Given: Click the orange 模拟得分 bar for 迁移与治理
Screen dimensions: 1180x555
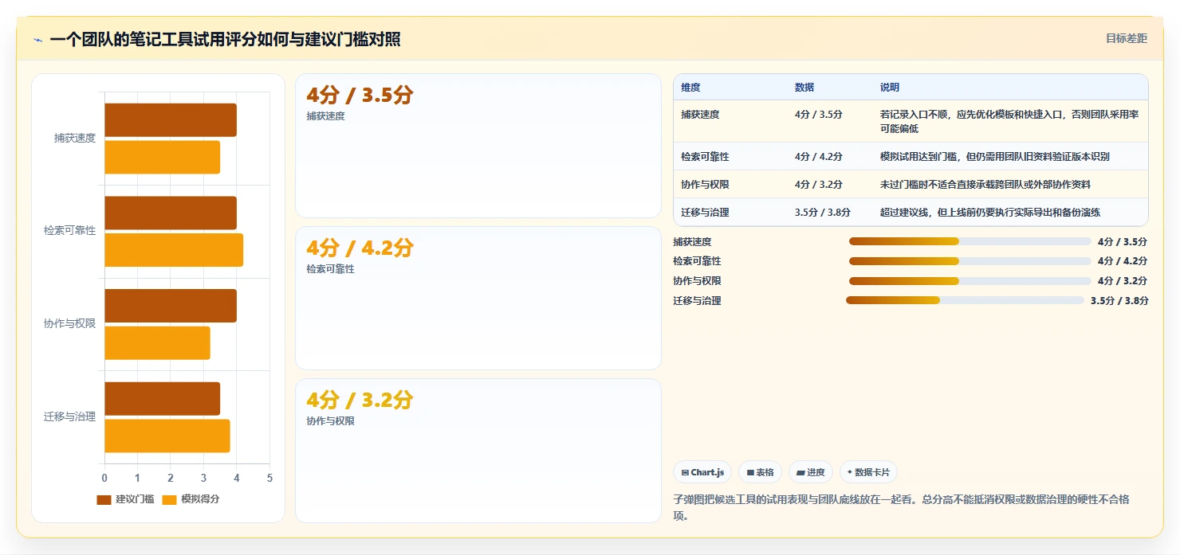Looking at the screenshot, I should coord(167,436).
